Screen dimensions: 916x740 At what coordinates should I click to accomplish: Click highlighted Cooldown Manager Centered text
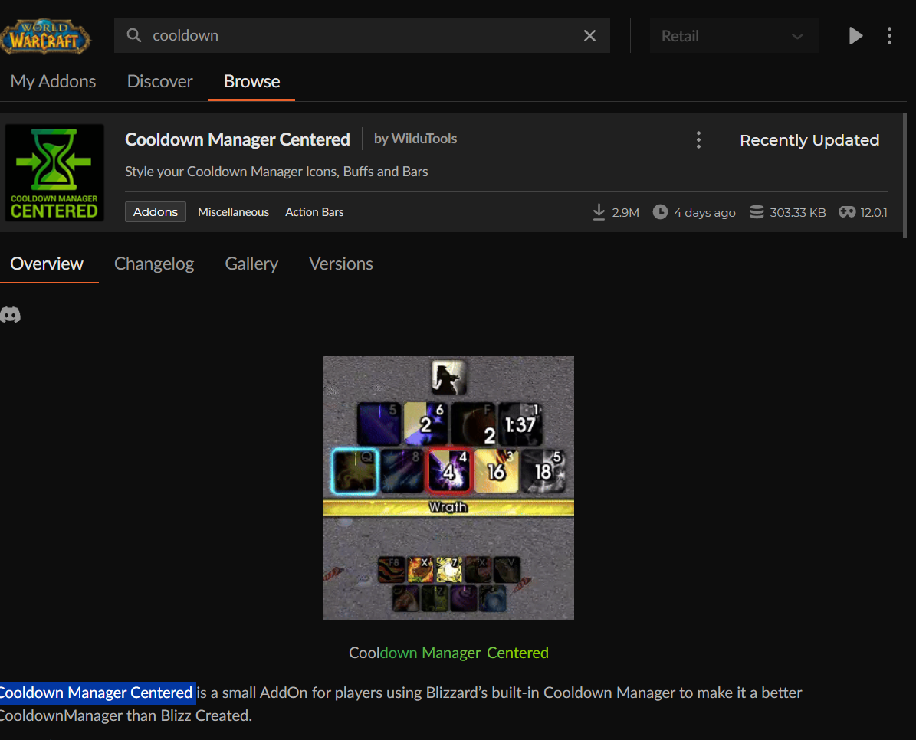click(97, 693)
